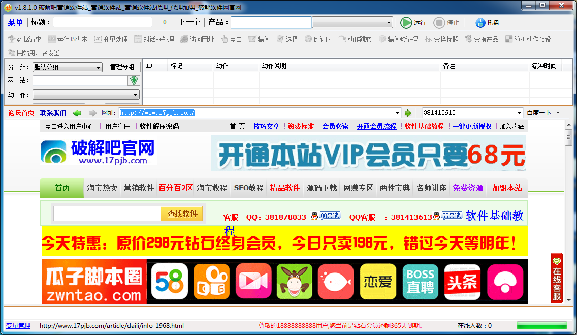Open the 开通会员流程 link

(376, 126)
